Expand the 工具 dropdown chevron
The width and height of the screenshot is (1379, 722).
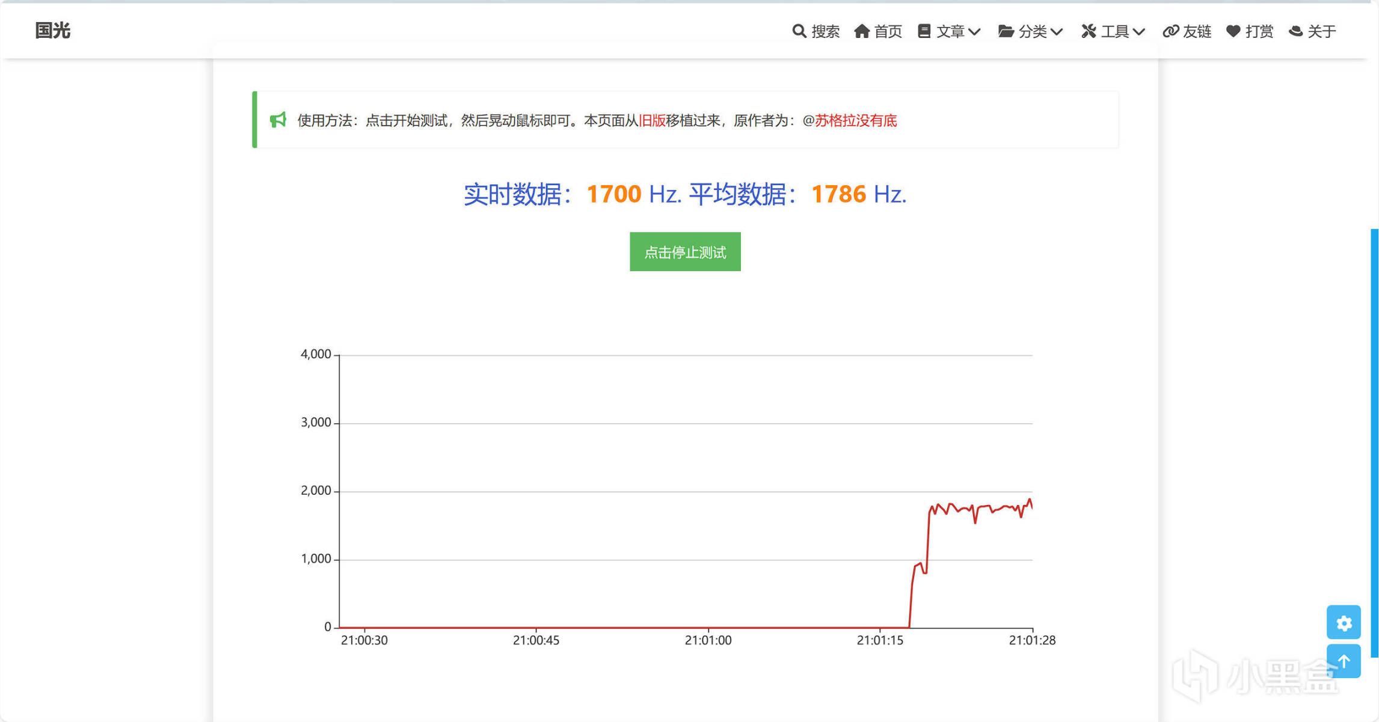1138,31
